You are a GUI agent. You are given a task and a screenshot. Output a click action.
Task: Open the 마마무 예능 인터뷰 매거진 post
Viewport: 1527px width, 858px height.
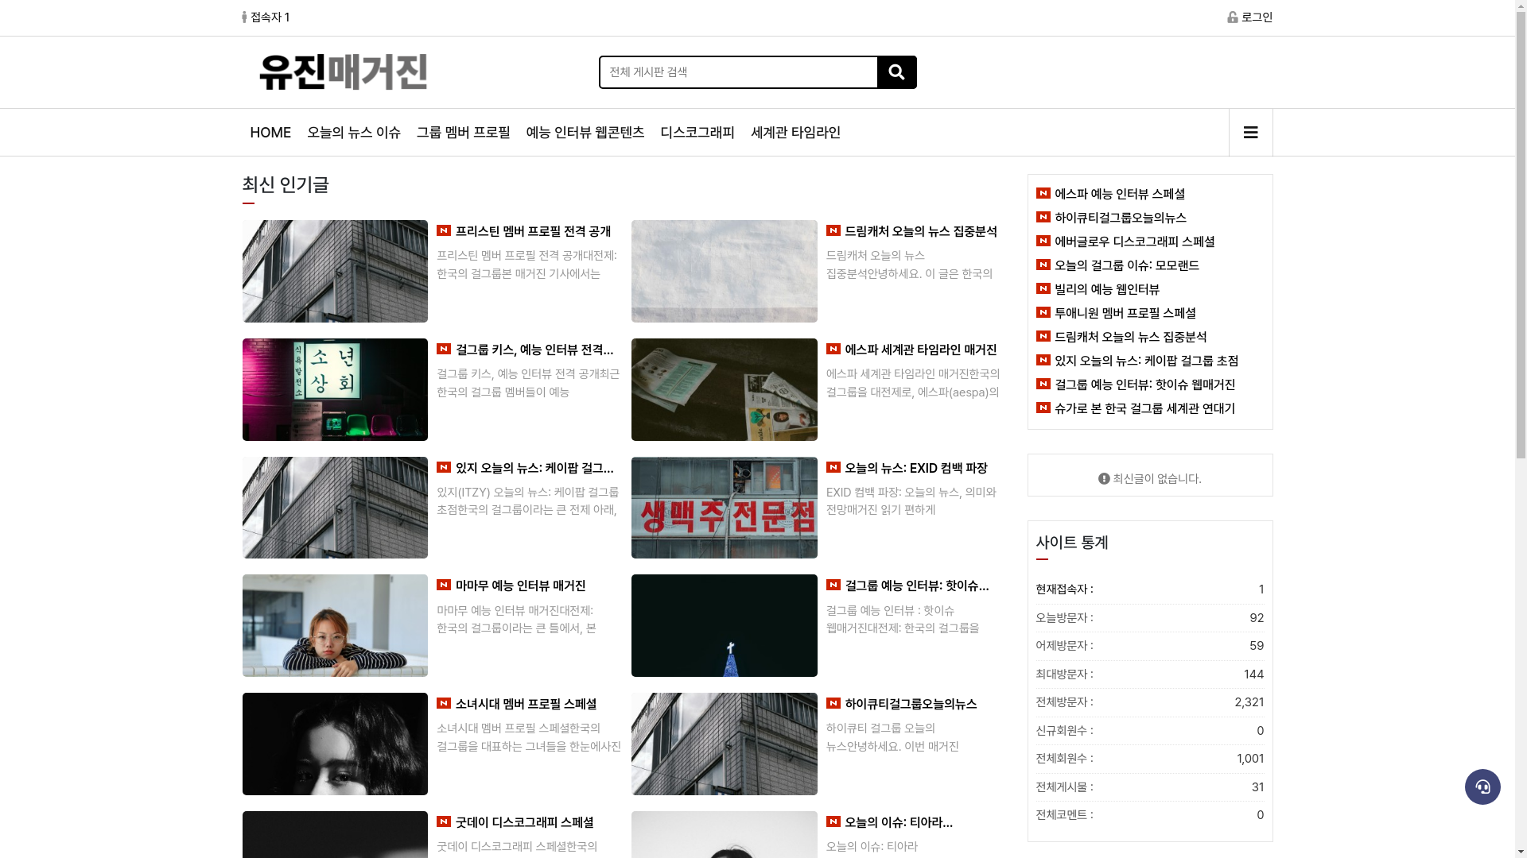click(x=520, y=586)
